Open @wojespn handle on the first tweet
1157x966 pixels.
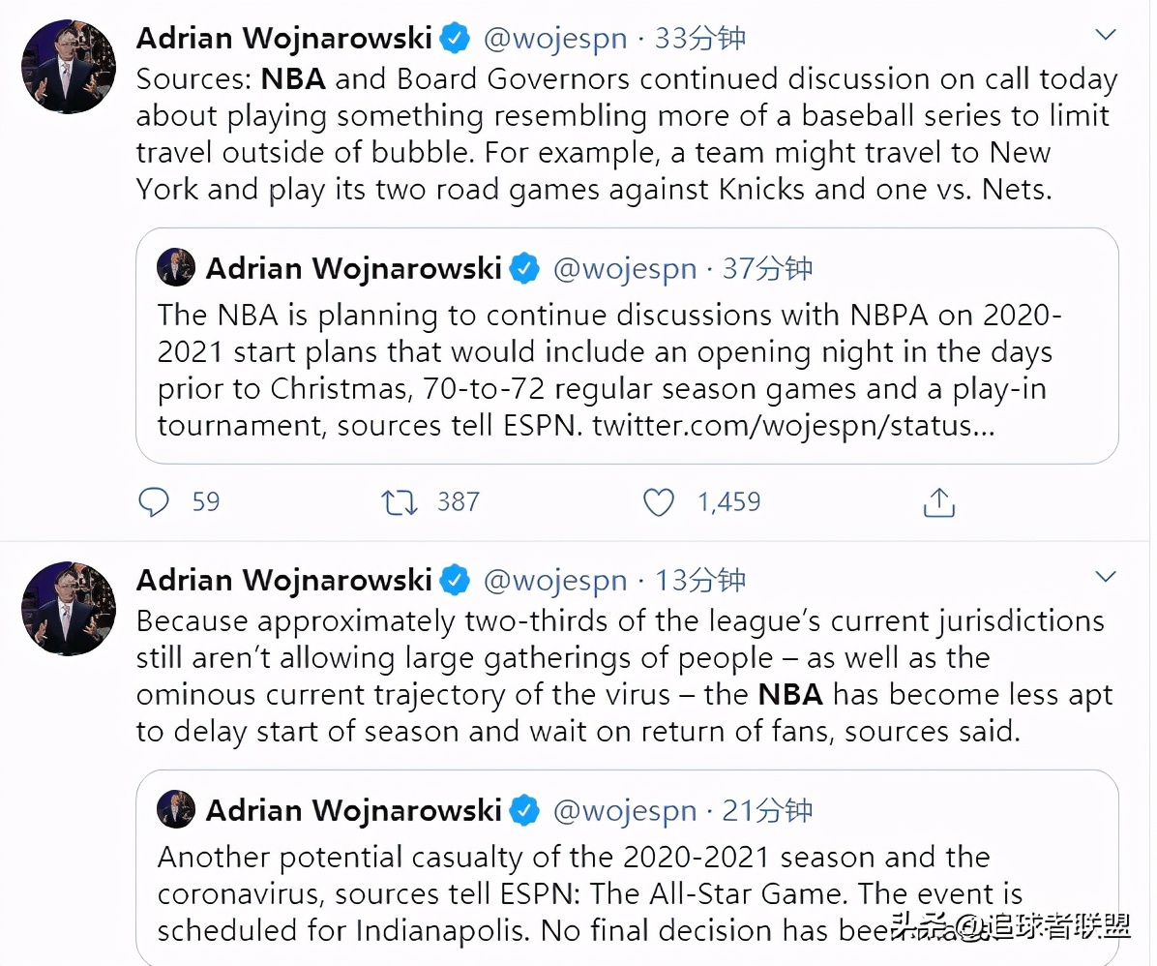555,39
